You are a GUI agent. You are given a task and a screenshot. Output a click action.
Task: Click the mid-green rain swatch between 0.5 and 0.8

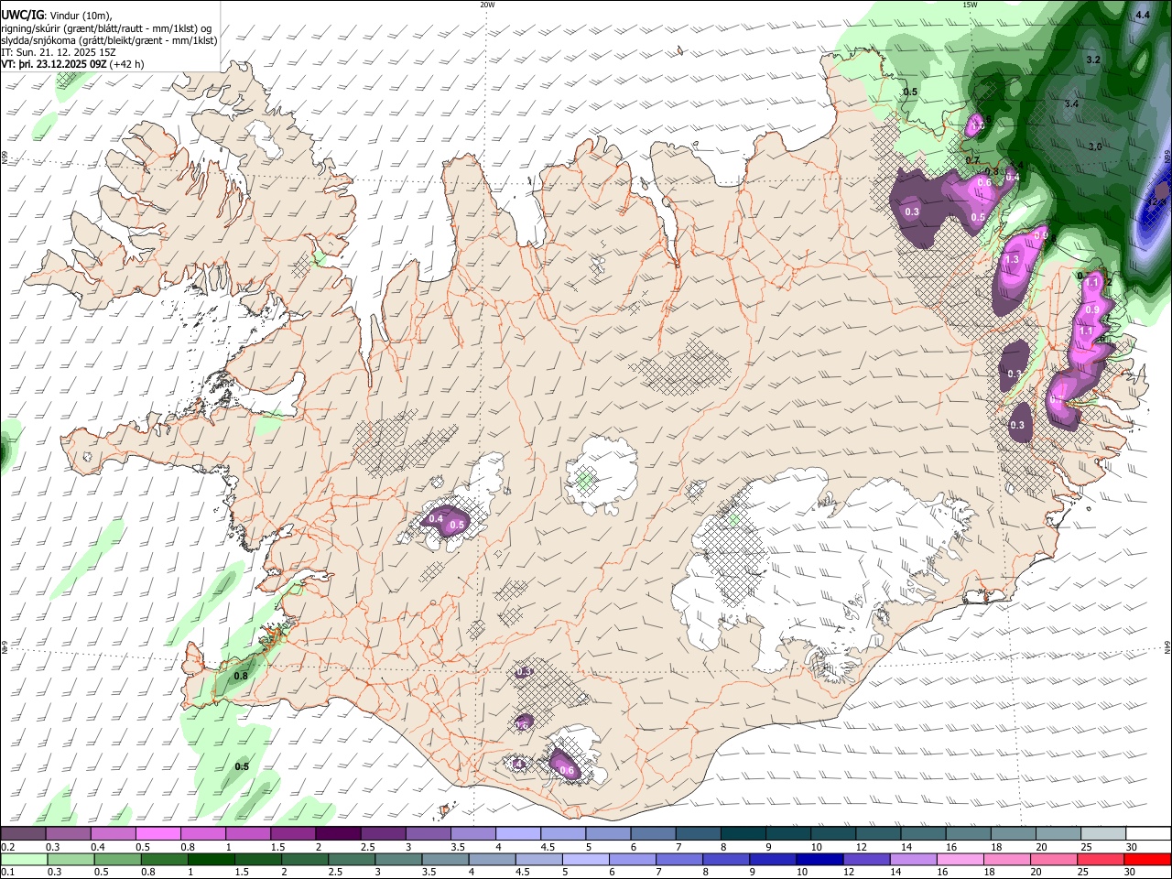(116, 859)
